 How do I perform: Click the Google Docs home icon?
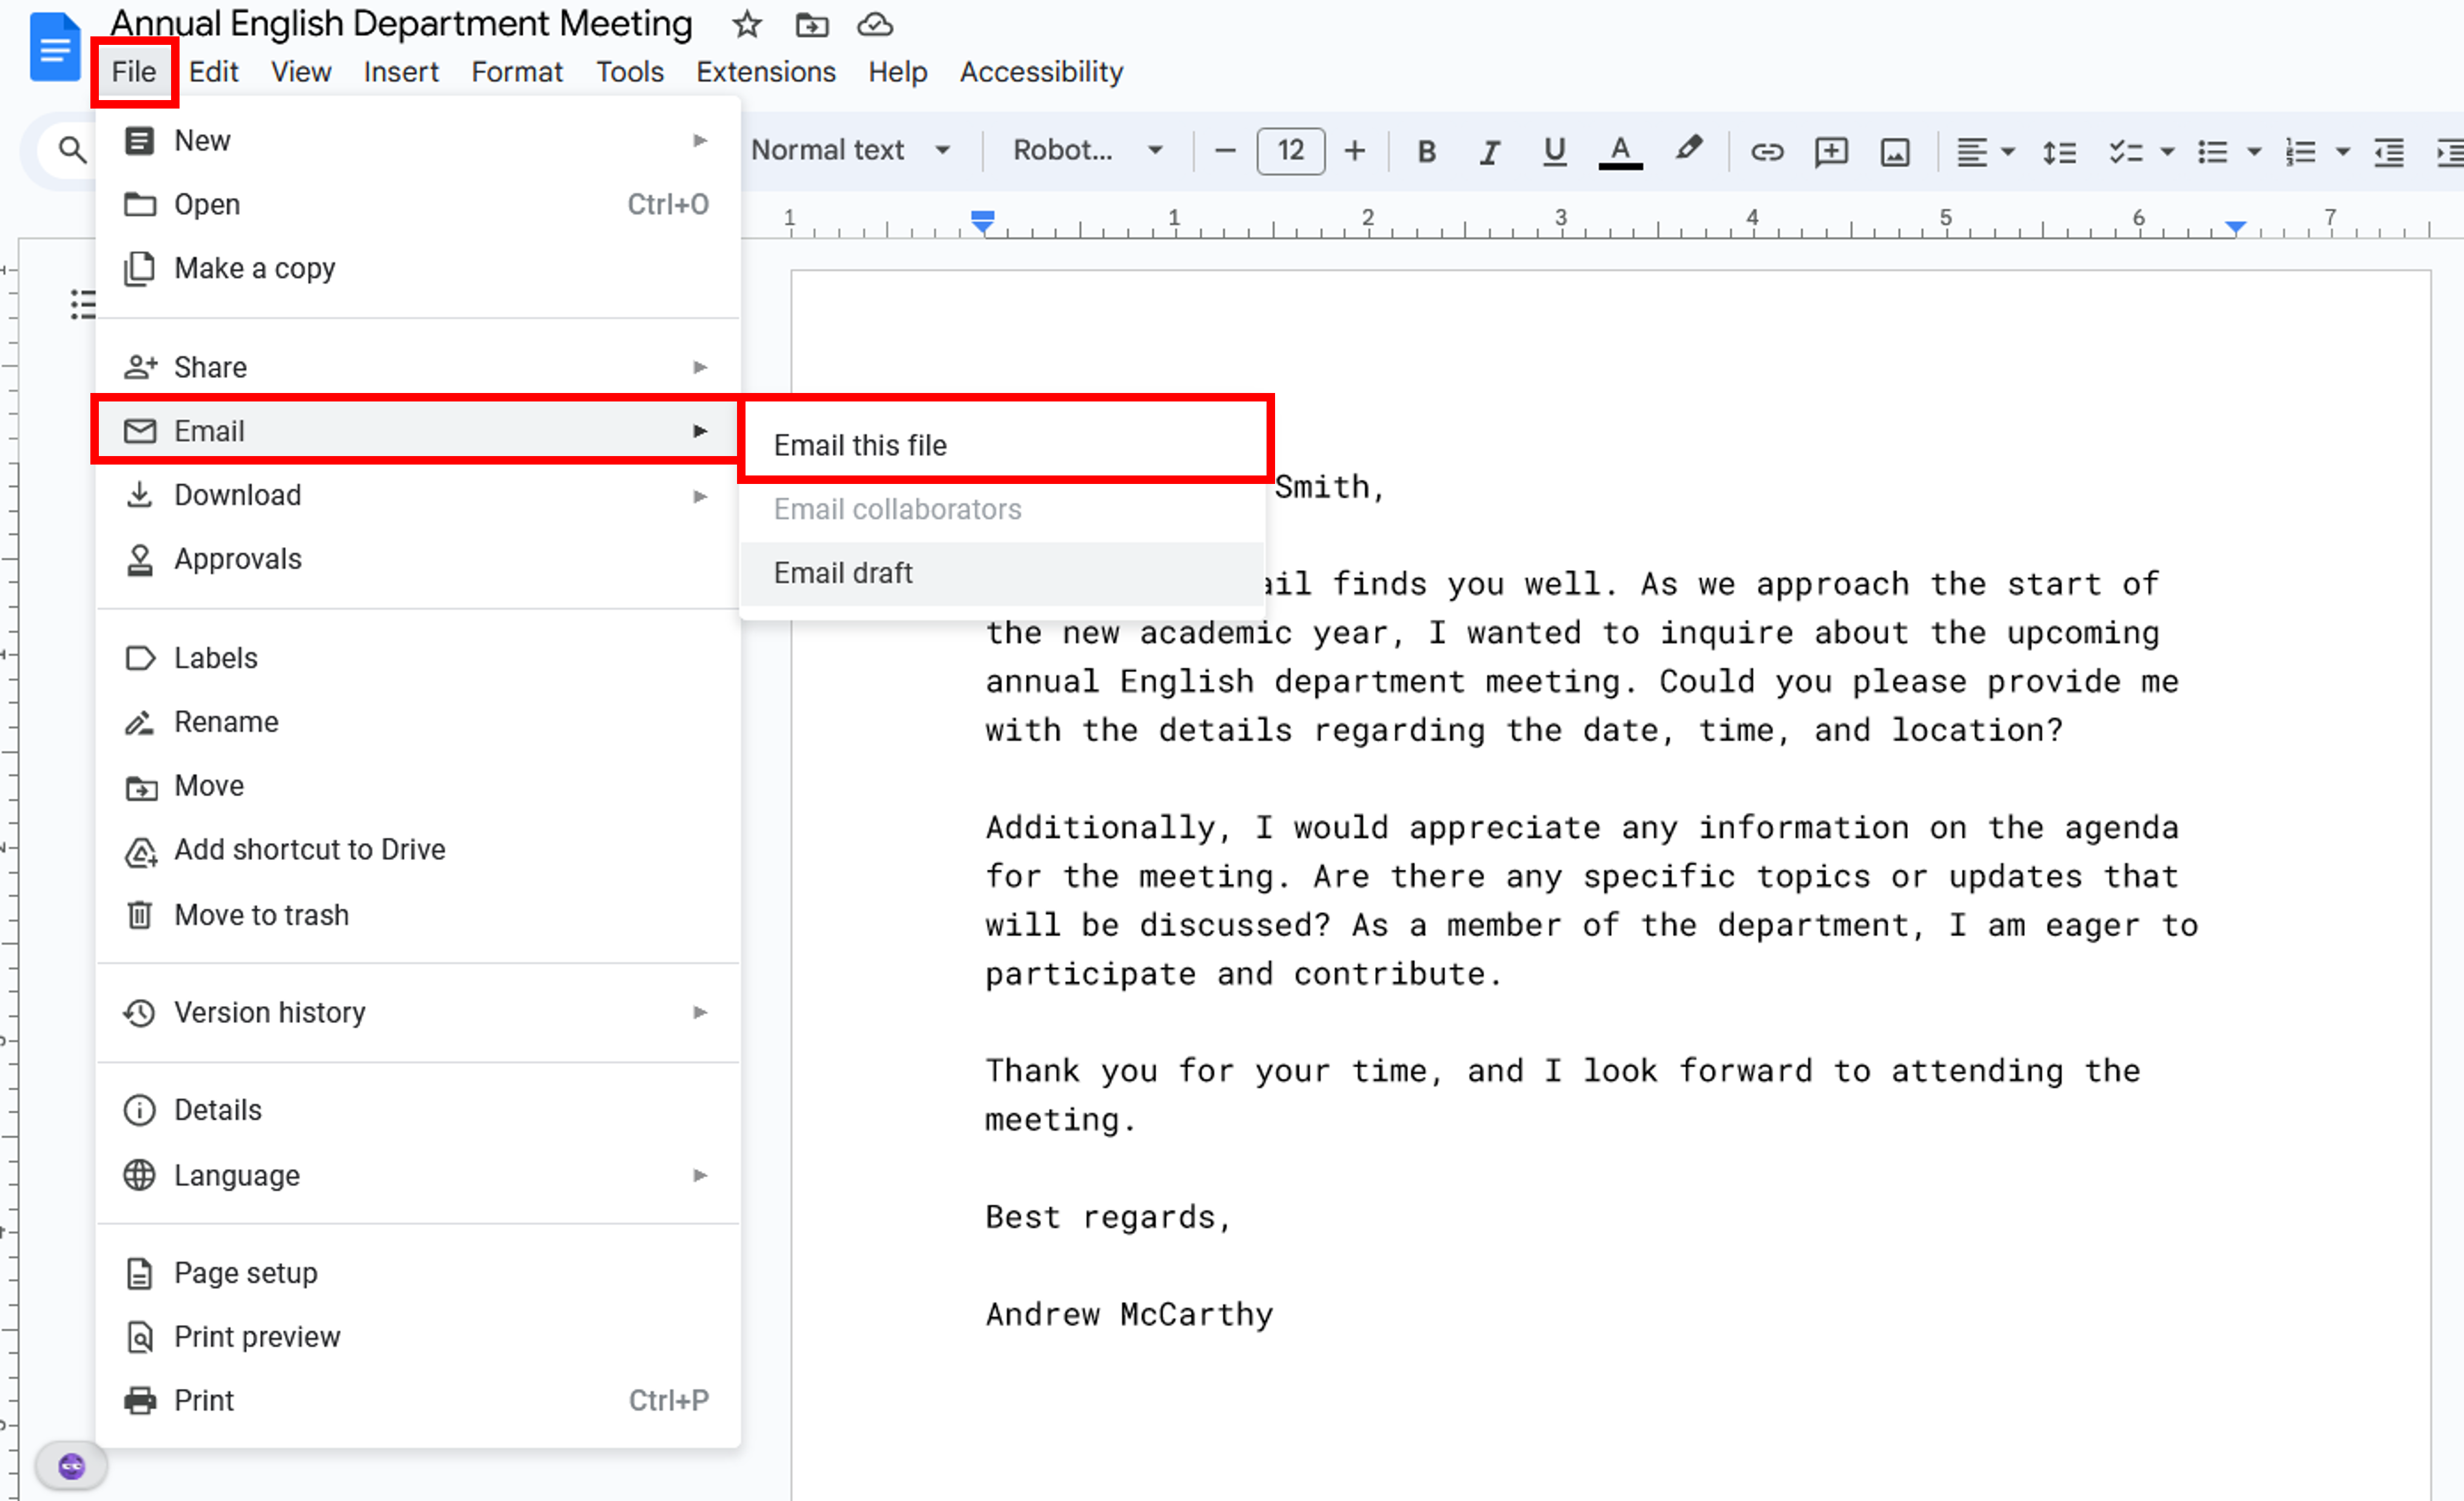pos(54,47)
